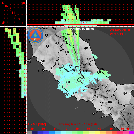Viewport: 134px width, 134px height.
Task: Click the 21:15 CET timestamp
Action: [118, 34]
